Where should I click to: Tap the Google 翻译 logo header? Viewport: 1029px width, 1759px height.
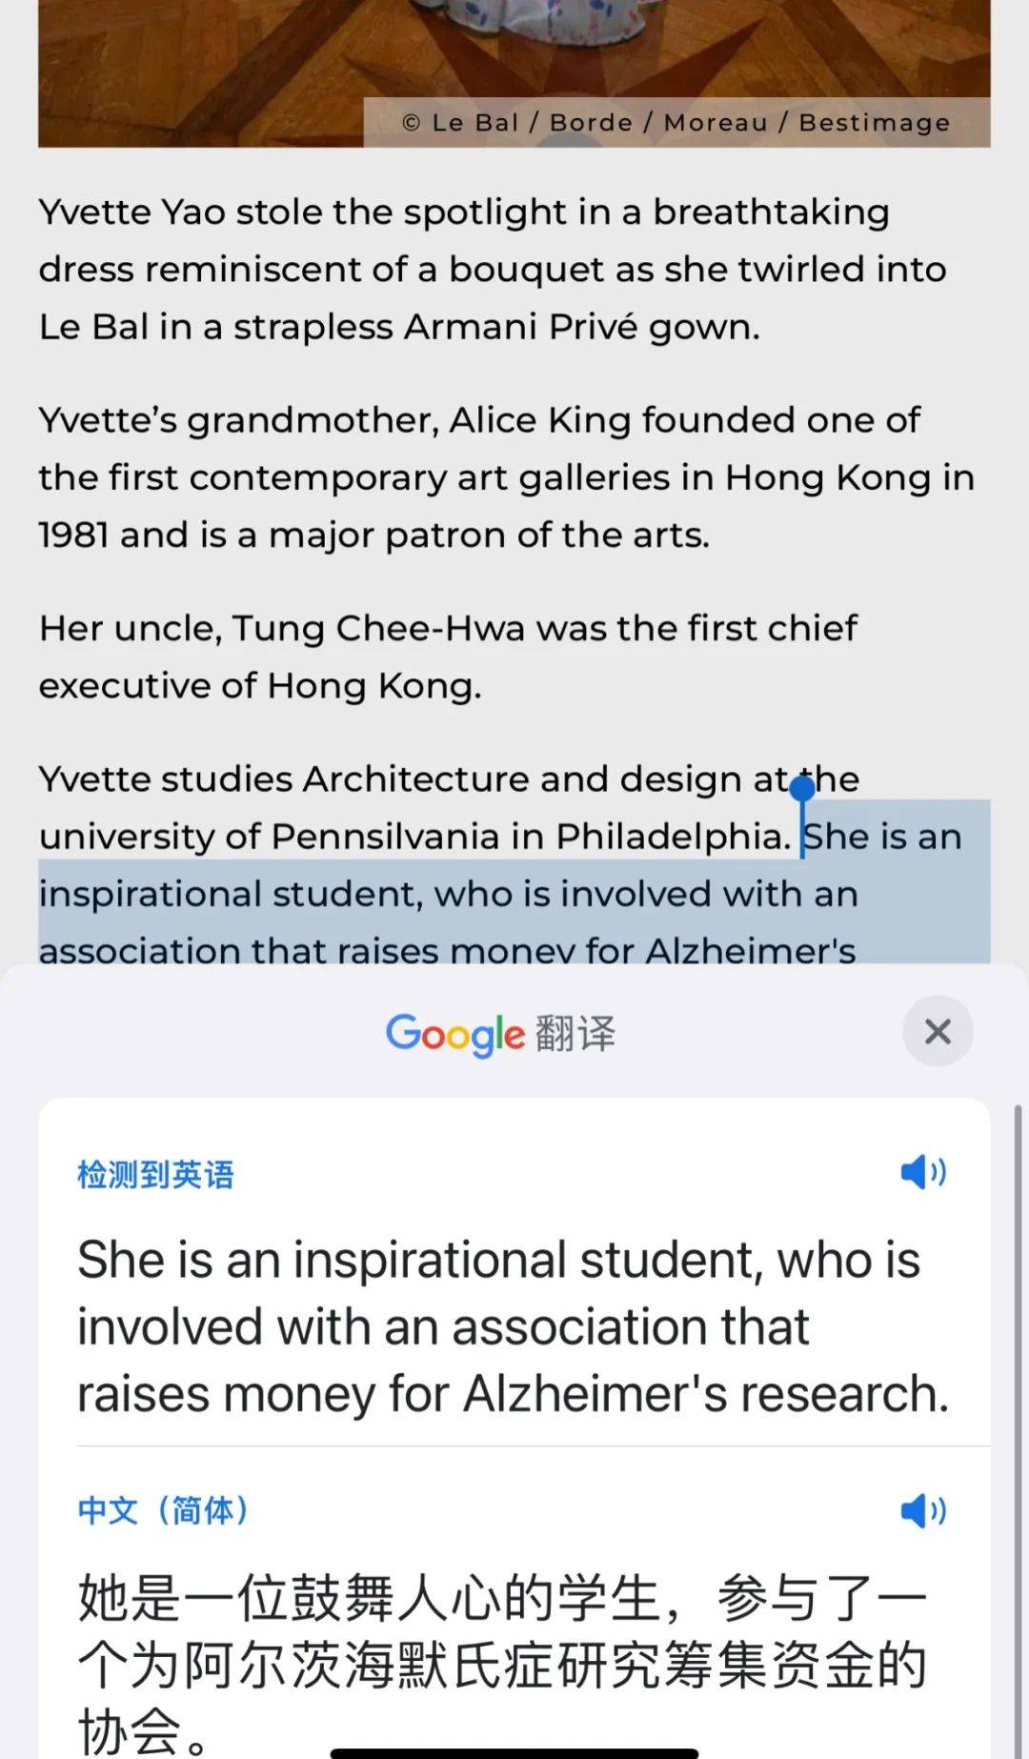[x=500, y=1033]
